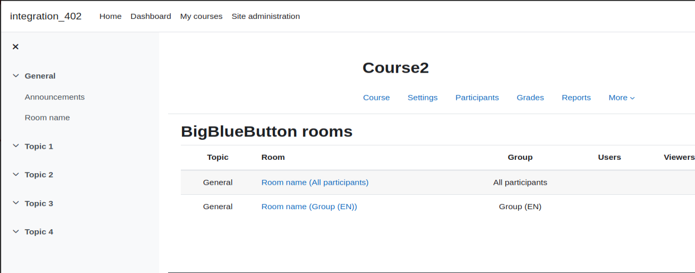Open Room name (Group (EN)) link
The width and height of the screenshot is (695, 273).
[x=309, y=207]
